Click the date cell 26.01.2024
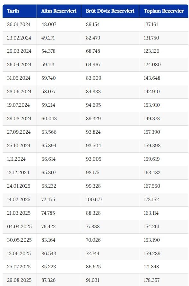The width and height of the screenshot is (189, 286). (19, 24)
